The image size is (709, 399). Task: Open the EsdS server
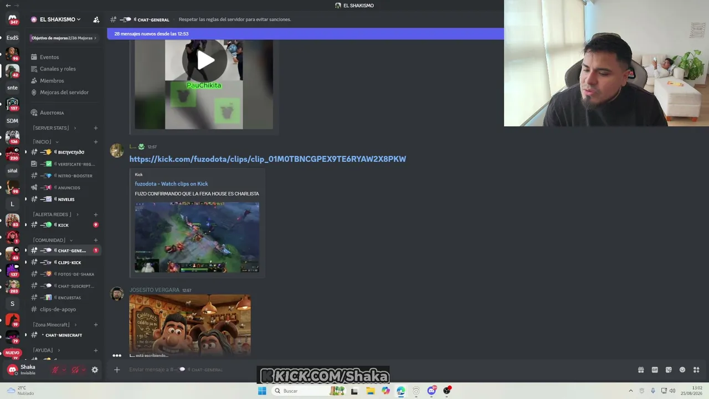[12, 38]
